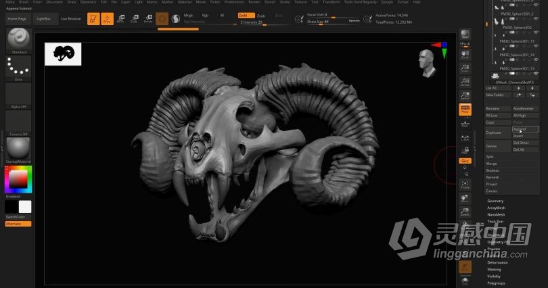Viewport: 548px width, 288px height.
Task: Toggle the M material channel
Action: (x=222, y=16)
